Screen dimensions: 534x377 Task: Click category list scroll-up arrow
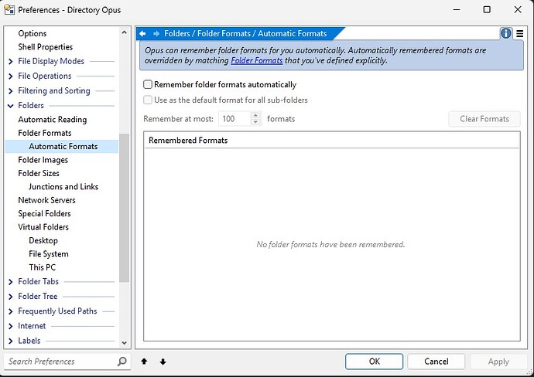coord(125,32)
